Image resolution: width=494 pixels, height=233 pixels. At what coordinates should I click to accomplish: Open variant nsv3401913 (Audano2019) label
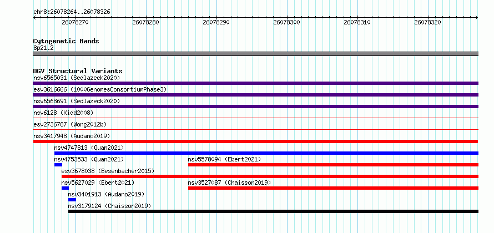[x=106, y=194]
